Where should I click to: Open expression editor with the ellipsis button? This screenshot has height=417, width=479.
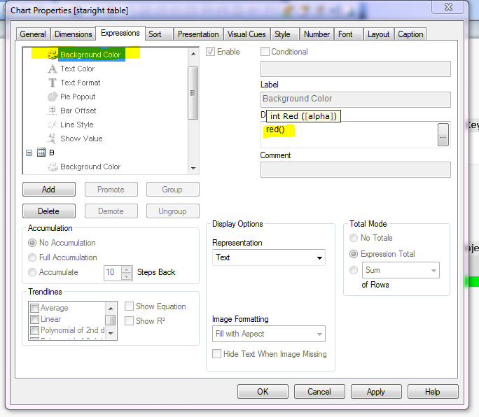click(x=443, y=134)
